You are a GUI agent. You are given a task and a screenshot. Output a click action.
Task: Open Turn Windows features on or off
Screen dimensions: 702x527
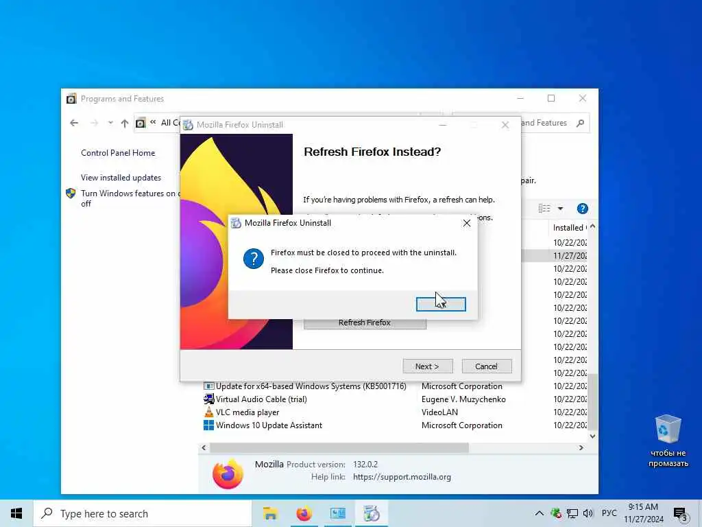(x=130, y=198)
